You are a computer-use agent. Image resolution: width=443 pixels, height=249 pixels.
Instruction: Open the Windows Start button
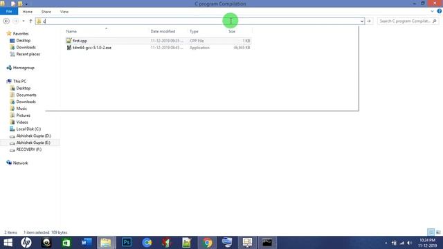tap(8, 243)
